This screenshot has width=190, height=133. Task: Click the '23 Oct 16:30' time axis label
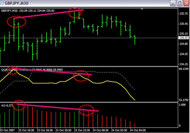tap(26, 130)
